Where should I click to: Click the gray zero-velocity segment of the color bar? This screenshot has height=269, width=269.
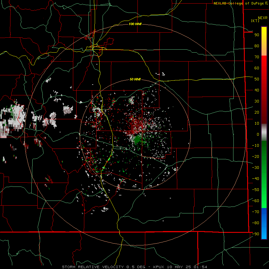point(264,132)
